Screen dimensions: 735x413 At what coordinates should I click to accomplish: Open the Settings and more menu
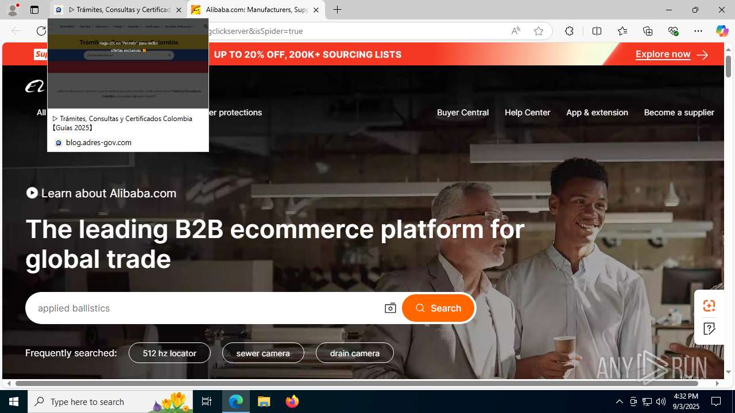698,31
